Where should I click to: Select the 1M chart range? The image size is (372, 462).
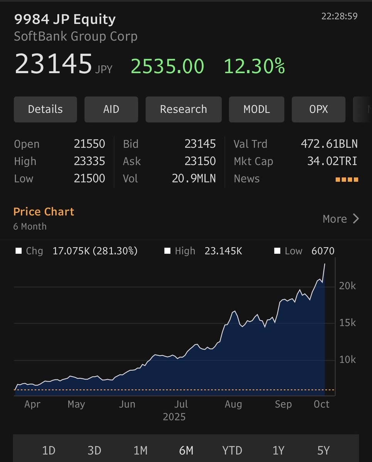click(x=140, y=450)
